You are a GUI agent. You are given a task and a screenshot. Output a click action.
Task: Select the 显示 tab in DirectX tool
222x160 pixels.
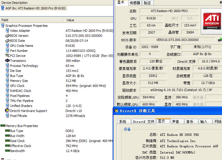click(x=163, y=121)
